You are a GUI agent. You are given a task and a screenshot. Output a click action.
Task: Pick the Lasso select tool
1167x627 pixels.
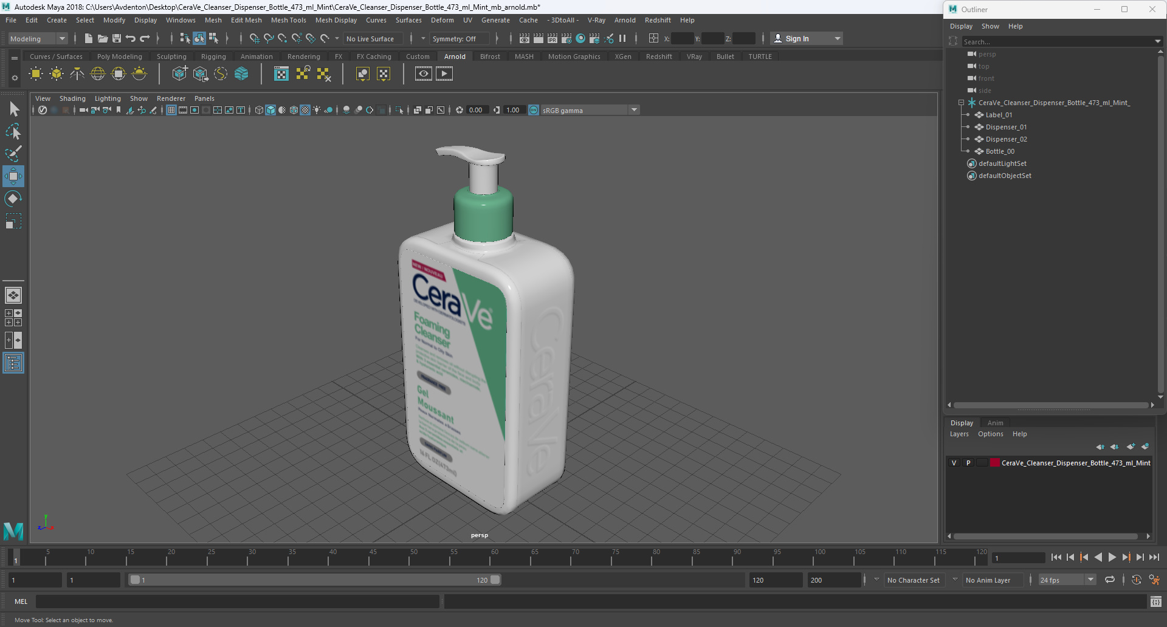click(13, 131)
